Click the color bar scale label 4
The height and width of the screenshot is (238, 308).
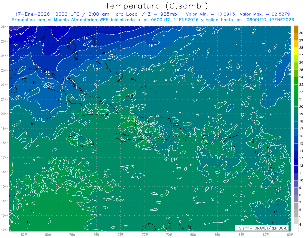[300, 225]
